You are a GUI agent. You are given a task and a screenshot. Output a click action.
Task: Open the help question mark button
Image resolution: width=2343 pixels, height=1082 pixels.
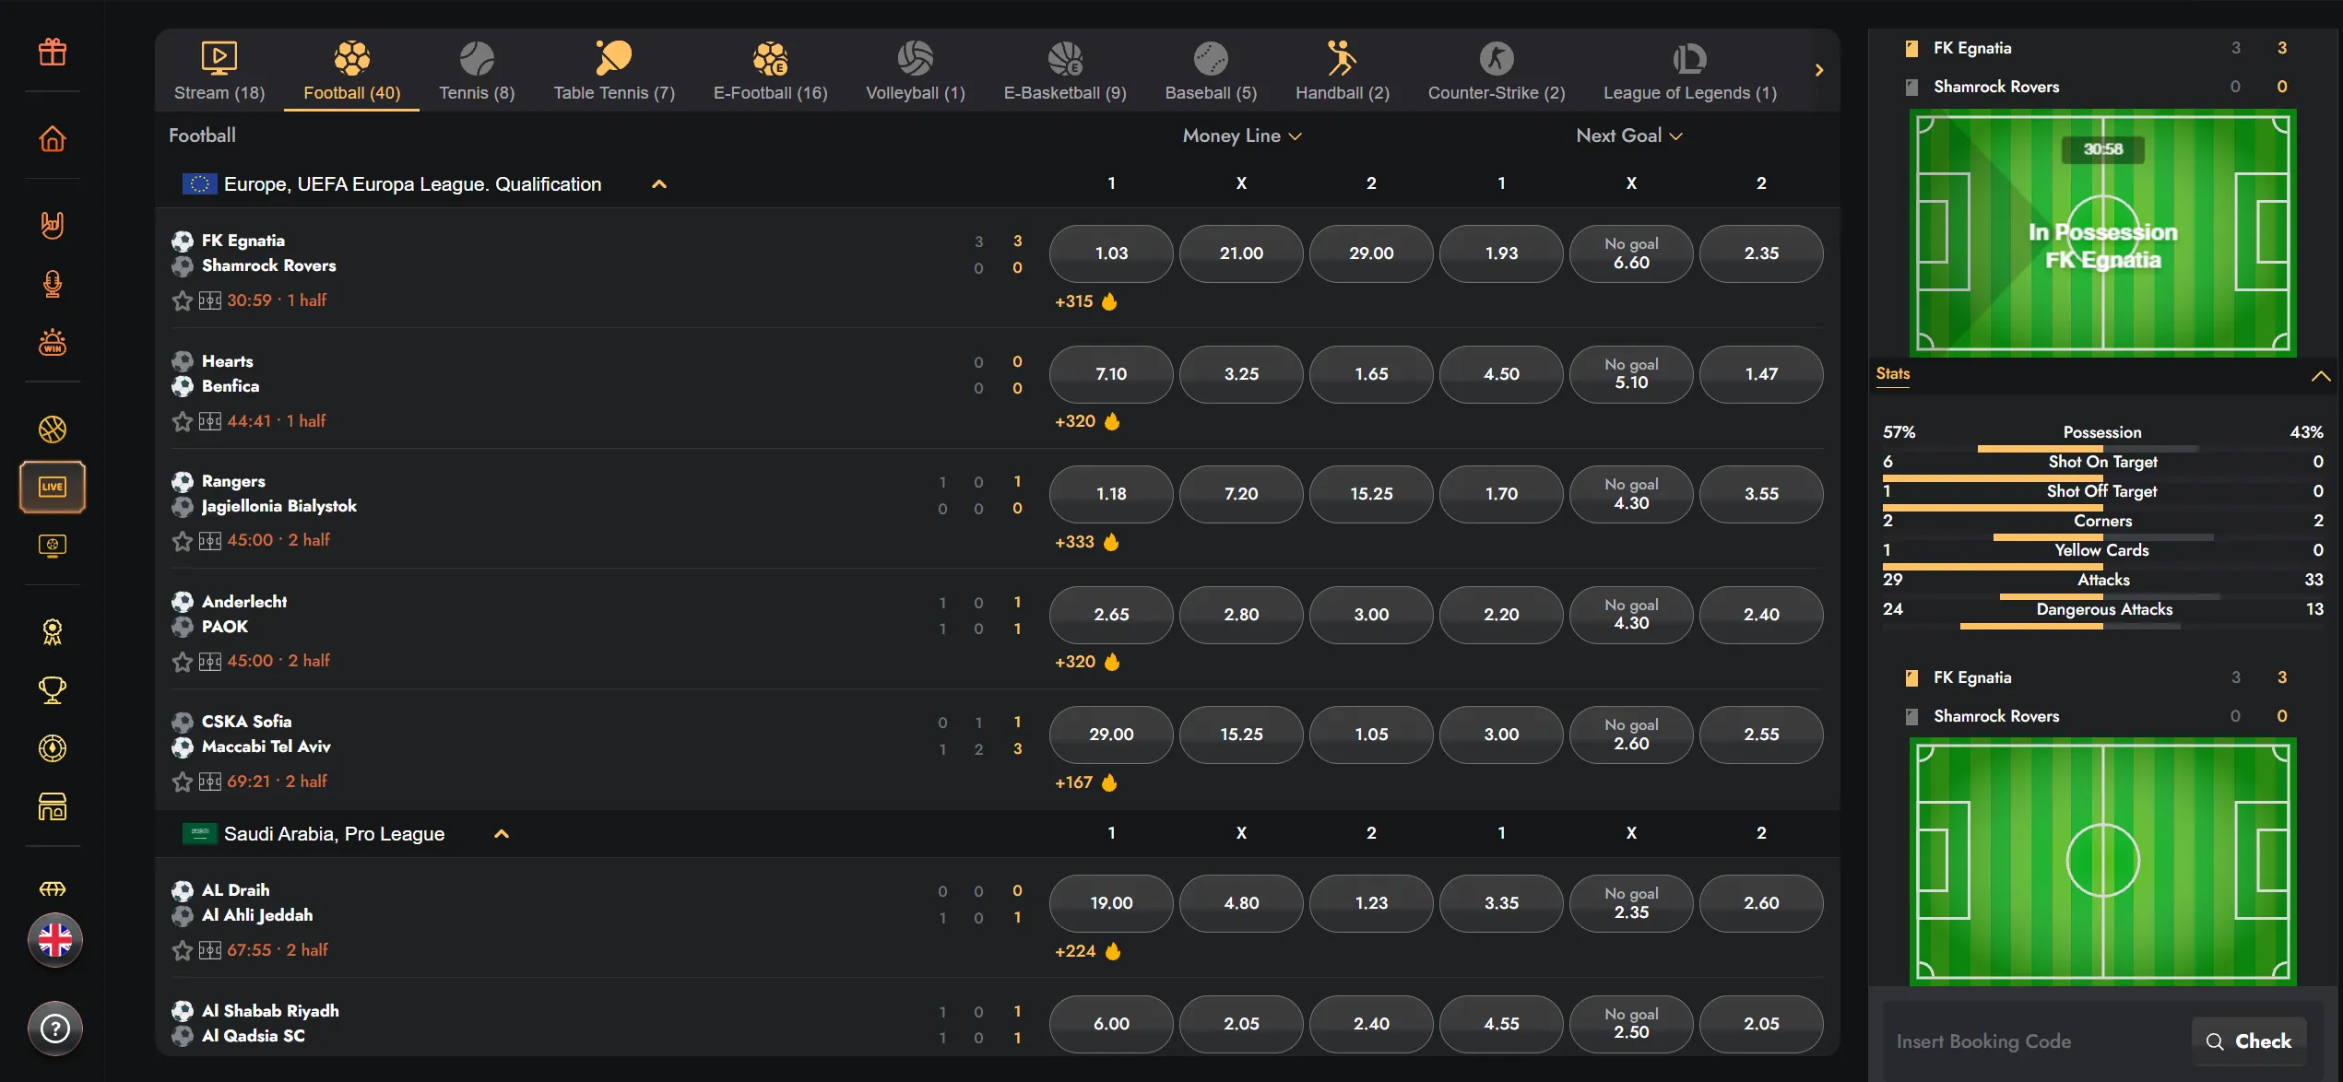pos(55,1028)
